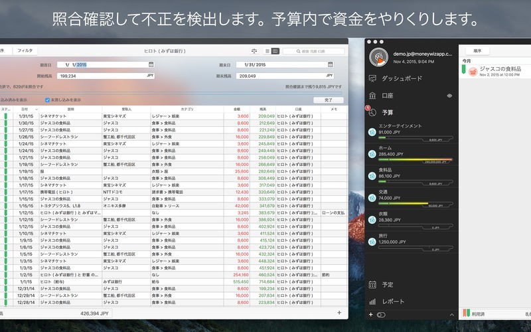Open the レポート bar chart icon
This screenshot has height=332, width=531.
click(x=373, y=301)
